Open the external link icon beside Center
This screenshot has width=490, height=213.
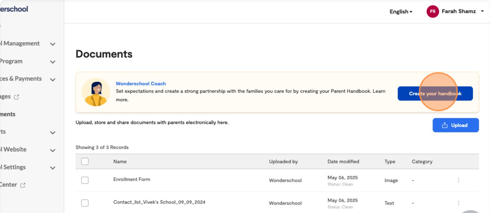(x=23, y=185)
